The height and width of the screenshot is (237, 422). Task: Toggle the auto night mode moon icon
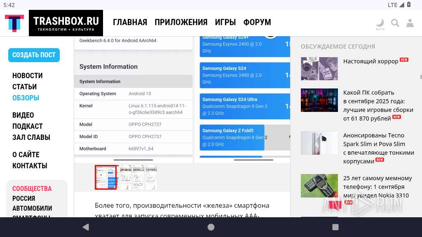[x=380, y=24]
